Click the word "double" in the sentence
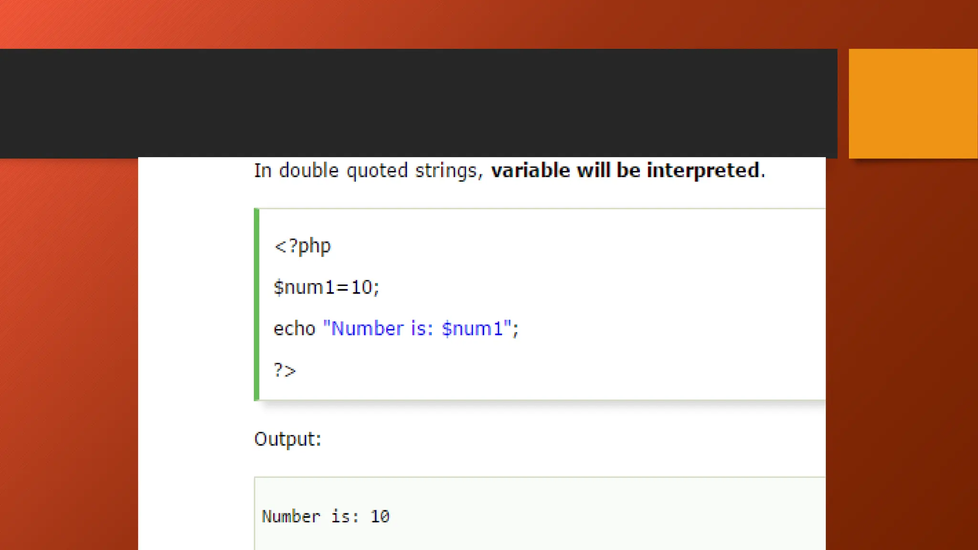The height and width of the screenshot is (550, 978). pos(308,170)
